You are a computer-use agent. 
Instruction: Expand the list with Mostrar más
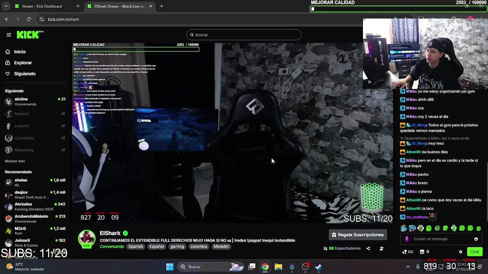coord(15,161)
